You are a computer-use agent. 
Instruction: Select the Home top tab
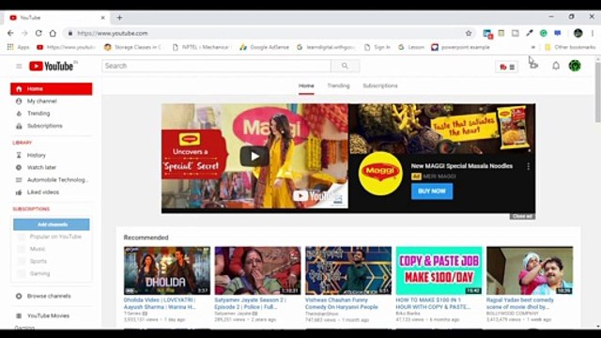[x=306, y=85]
